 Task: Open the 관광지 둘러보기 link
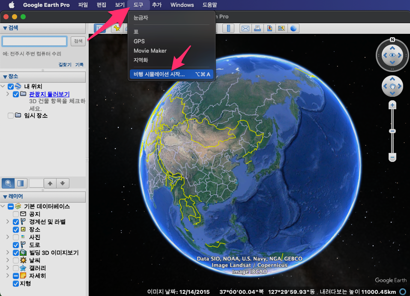pos(49,94)
